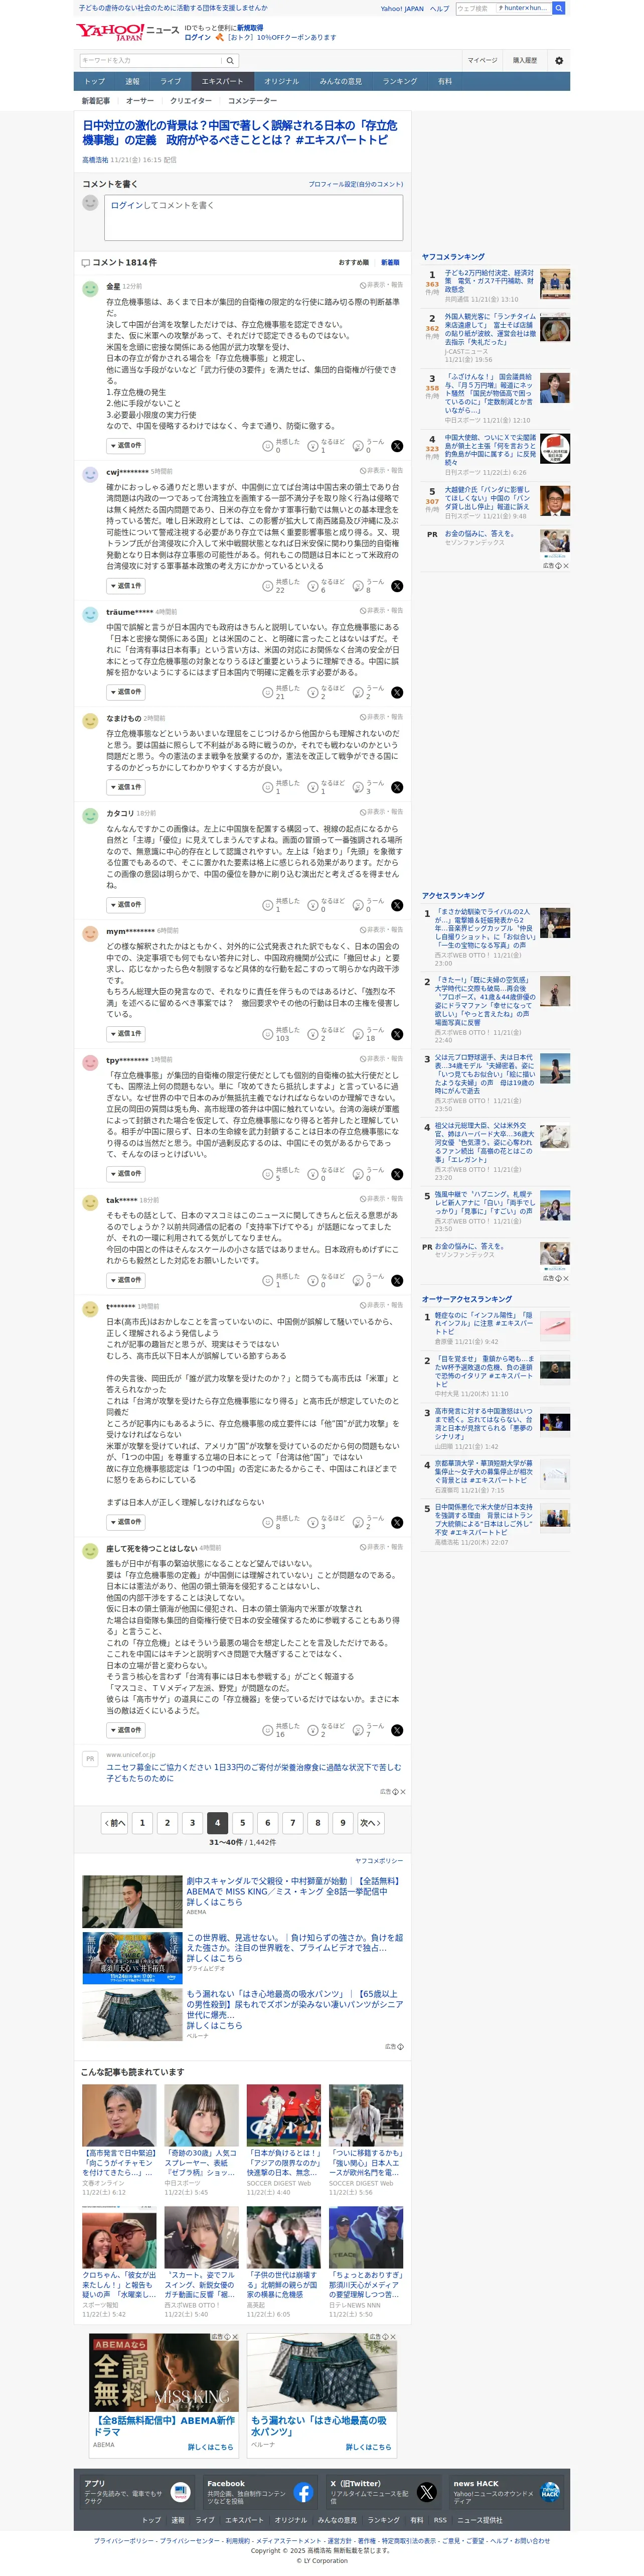Image resolution: width=644 pixels, height=2576 pixels.
Task: Open the トップ navigation tab
Action: tap(94, 81)
